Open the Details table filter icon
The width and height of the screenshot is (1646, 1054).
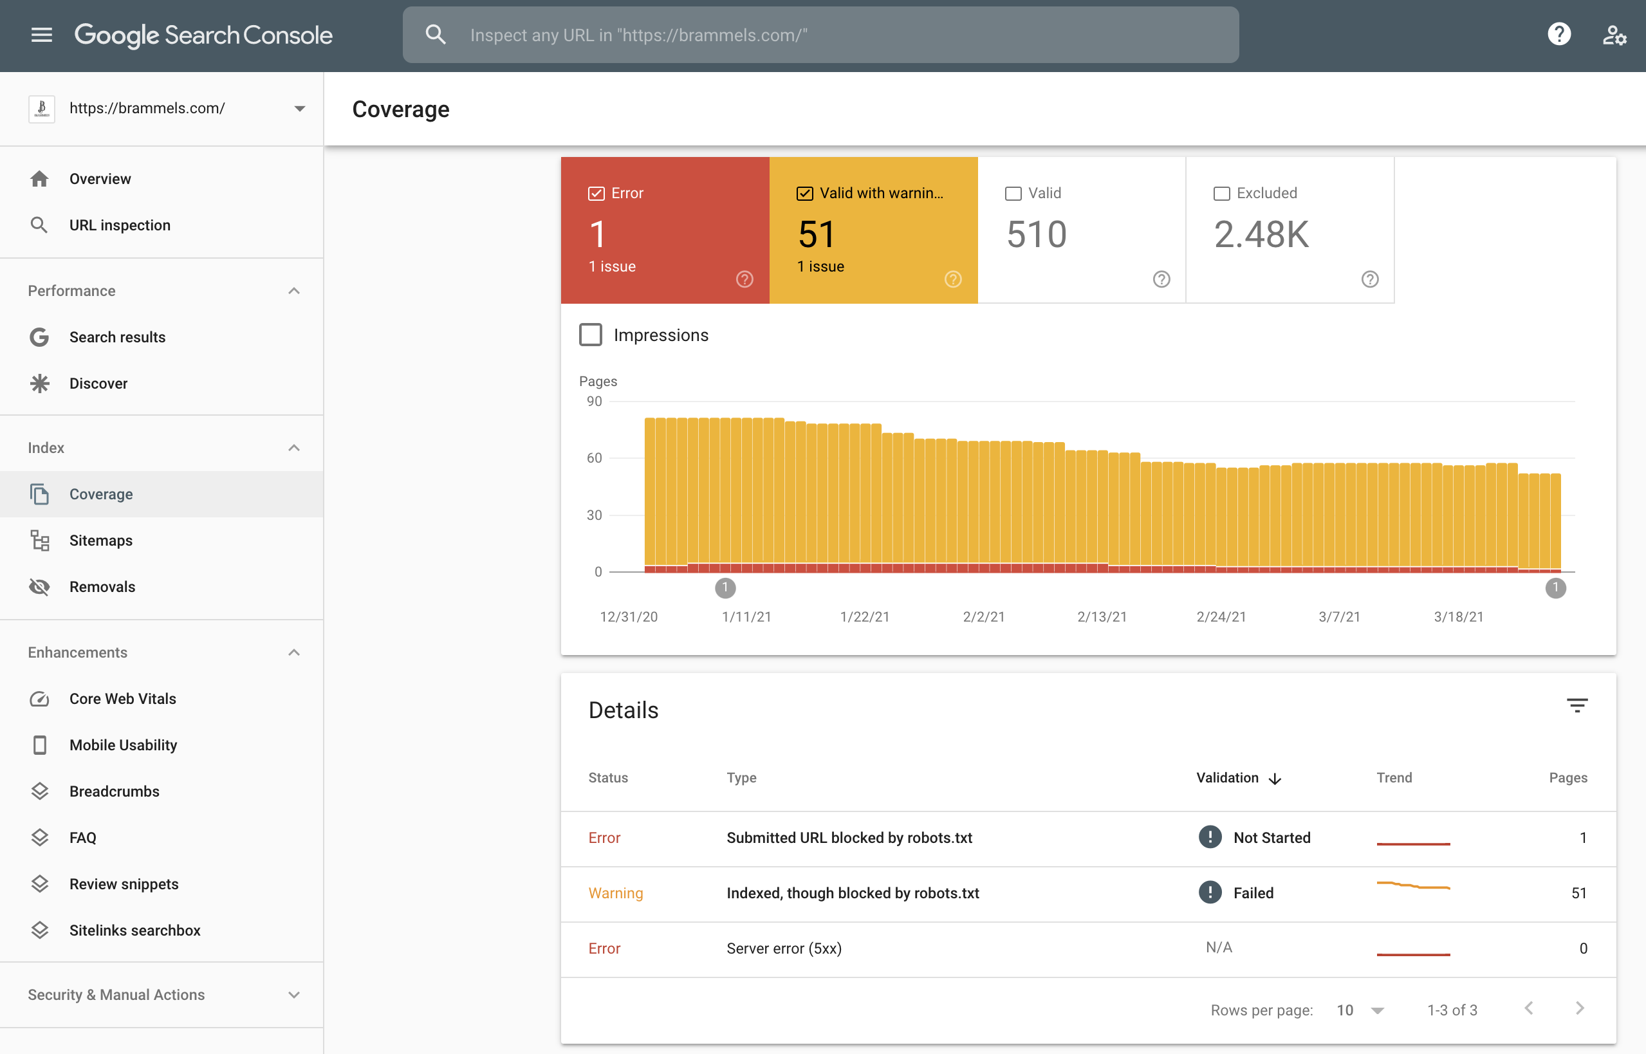pos(1577,706)
